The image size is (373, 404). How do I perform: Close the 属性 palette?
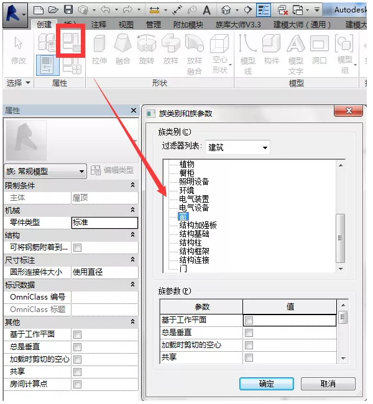(134, 111)
